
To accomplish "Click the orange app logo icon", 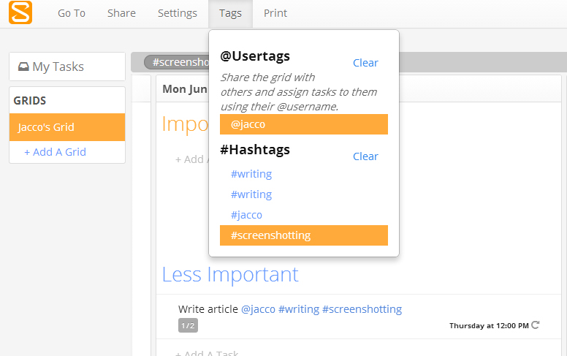I will coord(20,13).
